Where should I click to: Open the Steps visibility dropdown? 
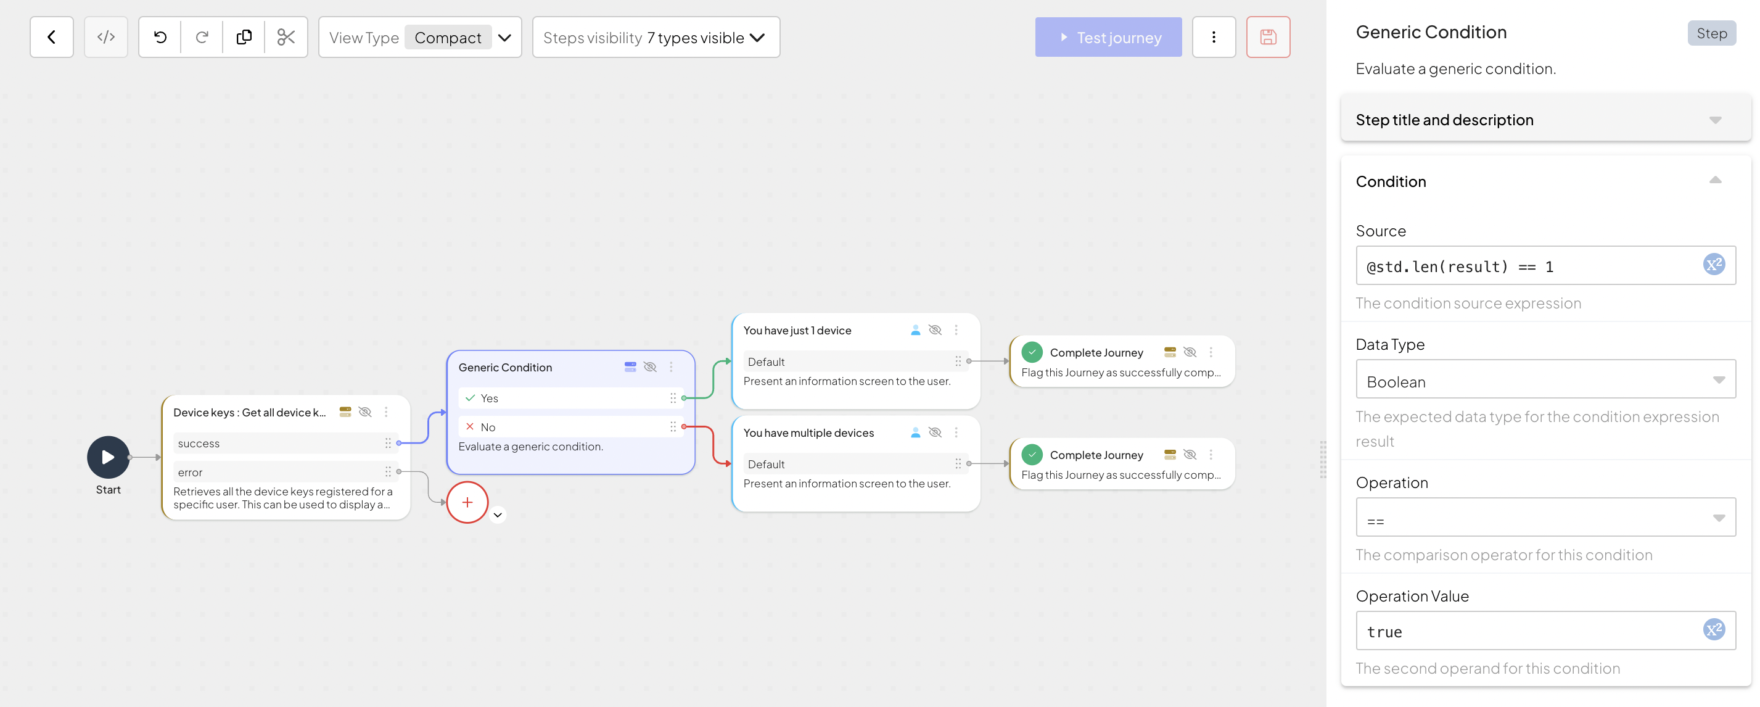tap(655, 37)
